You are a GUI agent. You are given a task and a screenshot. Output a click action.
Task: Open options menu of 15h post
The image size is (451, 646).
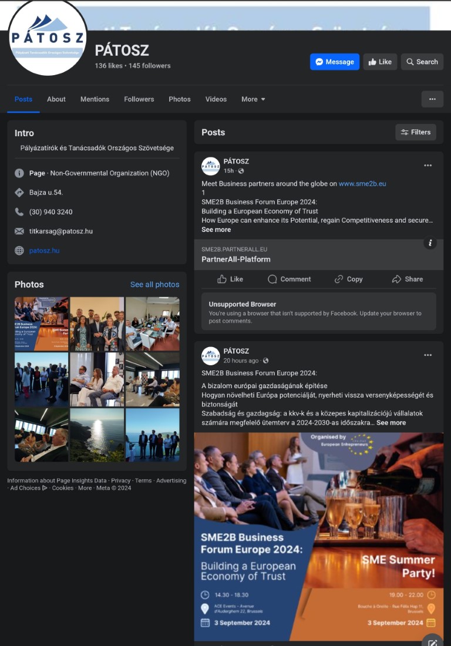point(428,166)
